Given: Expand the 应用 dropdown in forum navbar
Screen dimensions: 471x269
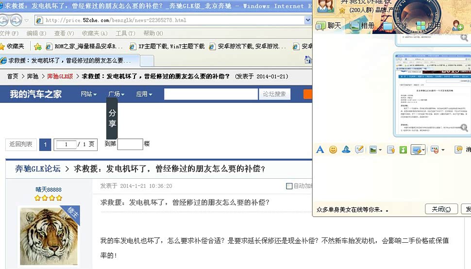Looking at the screenshot, I should pos(144,94).
